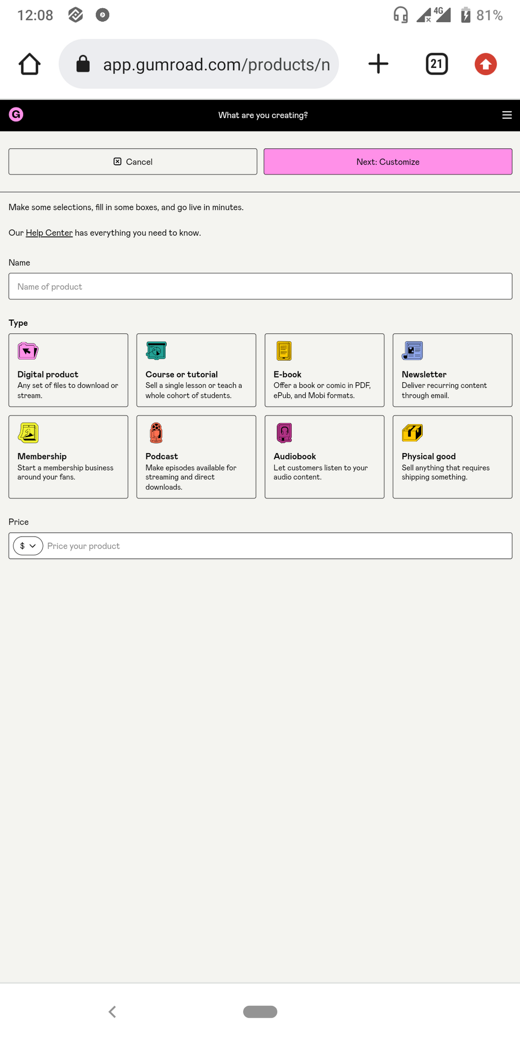Focus the Name of product field
The height and width of the screenshot is (1041, 520).
point(260,286)
